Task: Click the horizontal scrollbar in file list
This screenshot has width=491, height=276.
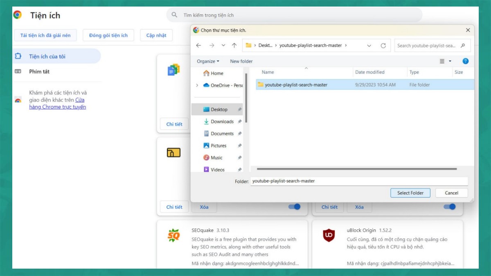Action: [x=356, y=169]
